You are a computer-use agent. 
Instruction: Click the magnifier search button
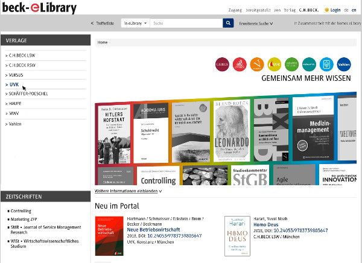coord(228,23)
